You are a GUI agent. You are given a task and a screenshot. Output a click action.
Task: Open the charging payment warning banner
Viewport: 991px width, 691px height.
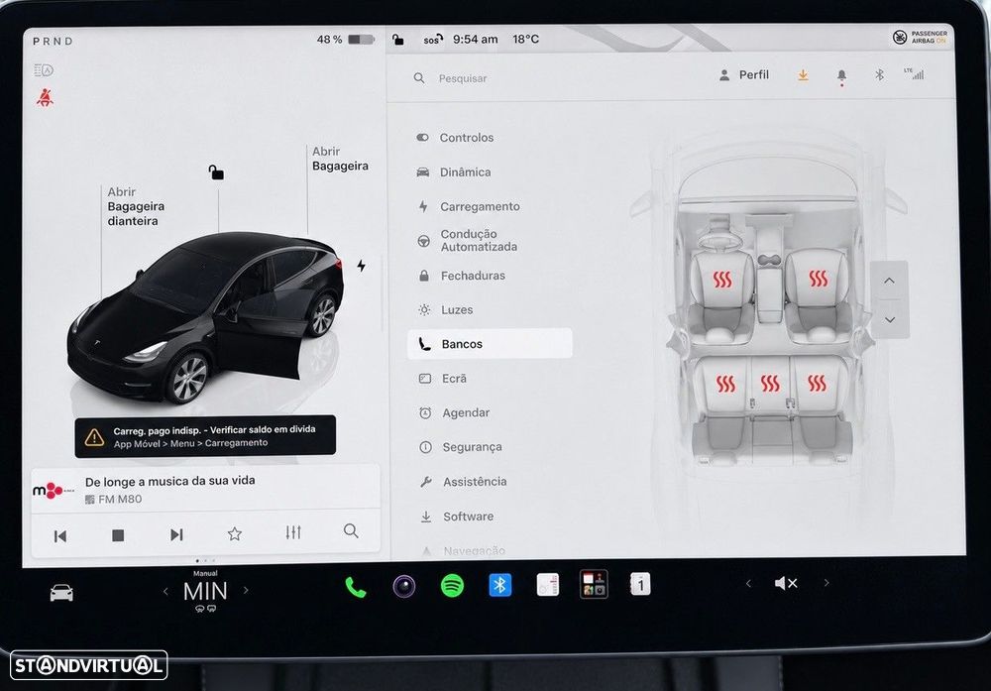[205, 435]
